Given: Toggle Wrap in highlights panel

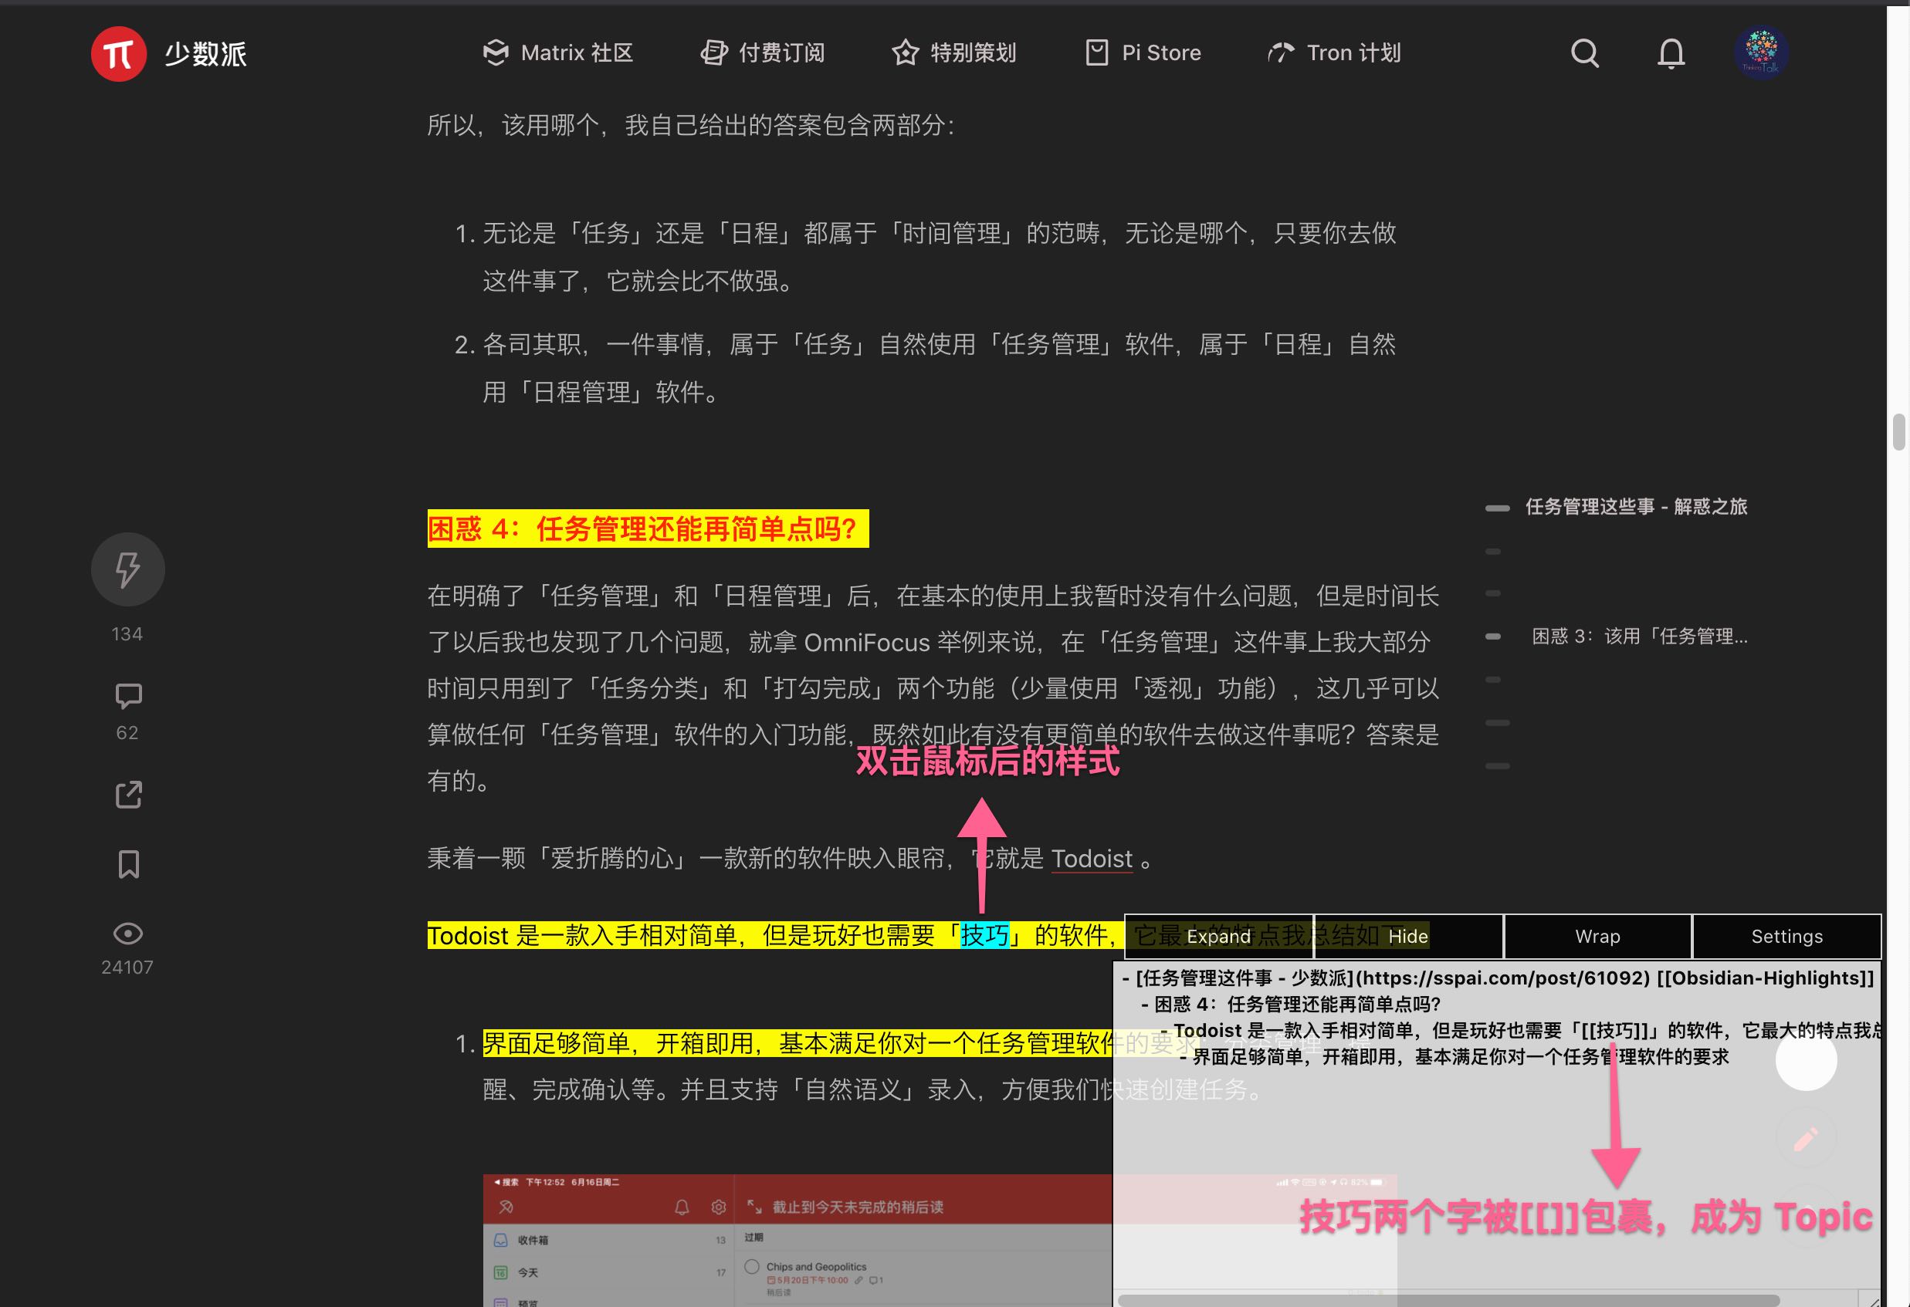Looking at the screenshot, I should point(1597,937).
